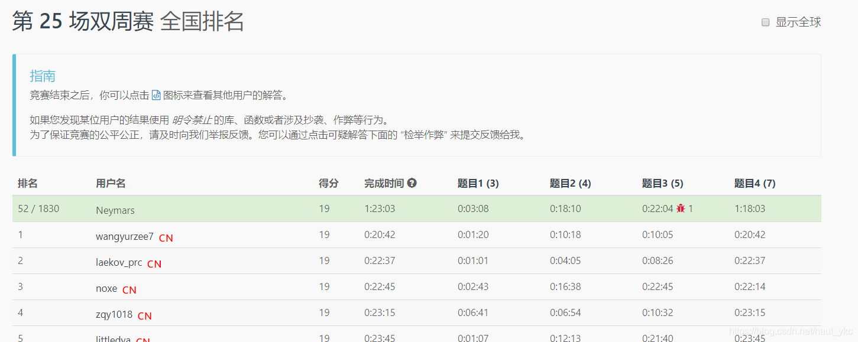Click the solution document icon in the 指南 text
The height and width of the screenshot is (342, 858).
point(156,95)
